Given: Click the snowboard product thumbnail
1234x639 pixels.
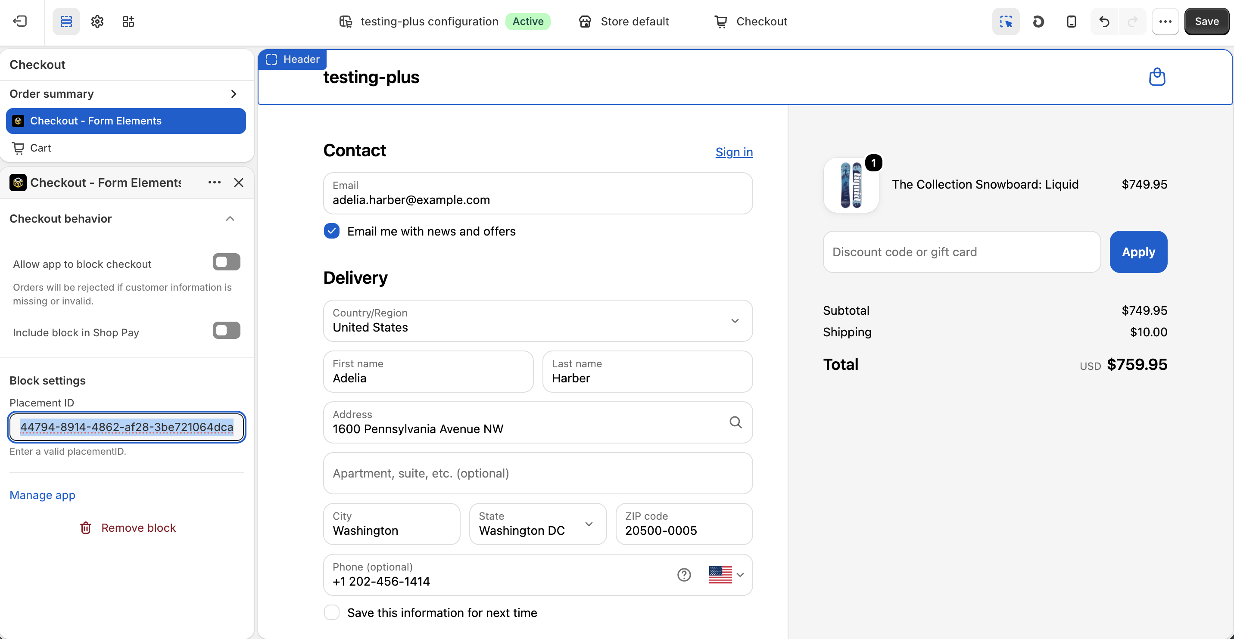Looking at the screenshot, I should pyautogui.click(x=851, y=185).
